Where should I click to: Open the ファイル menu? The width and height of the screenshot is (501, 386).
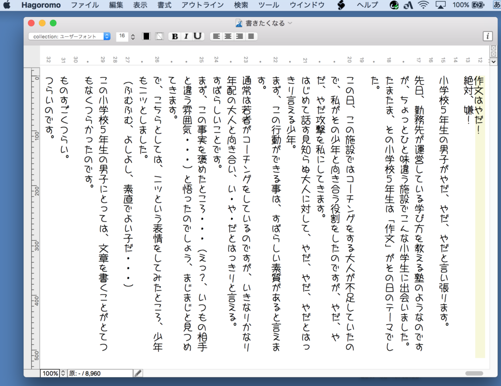85,5
